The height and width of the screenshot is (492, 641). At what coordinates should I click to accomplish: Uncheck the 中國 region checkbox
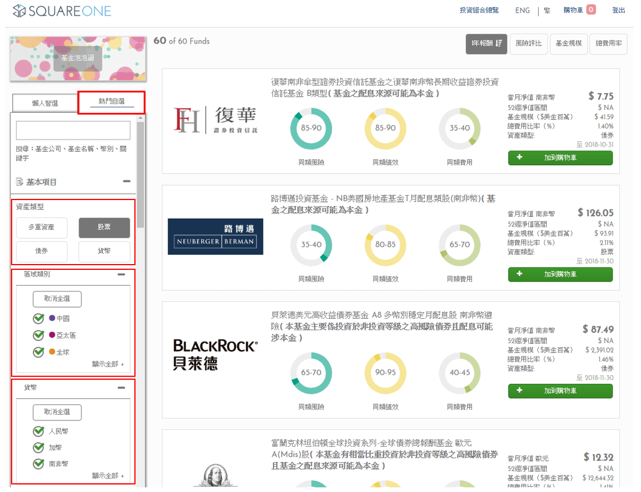tap(38, 318)
